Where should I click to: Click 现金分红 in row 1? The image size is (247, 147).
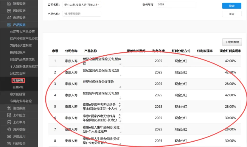click(181, 61)
